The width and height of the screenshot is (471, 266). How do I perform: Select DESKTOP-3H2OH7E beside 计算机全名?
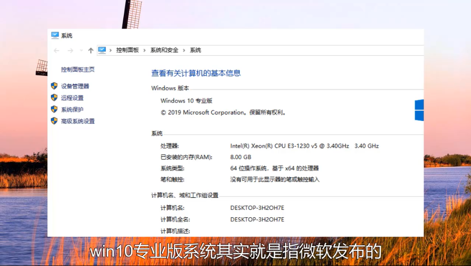pyautogui.click(x=257, y=219)
